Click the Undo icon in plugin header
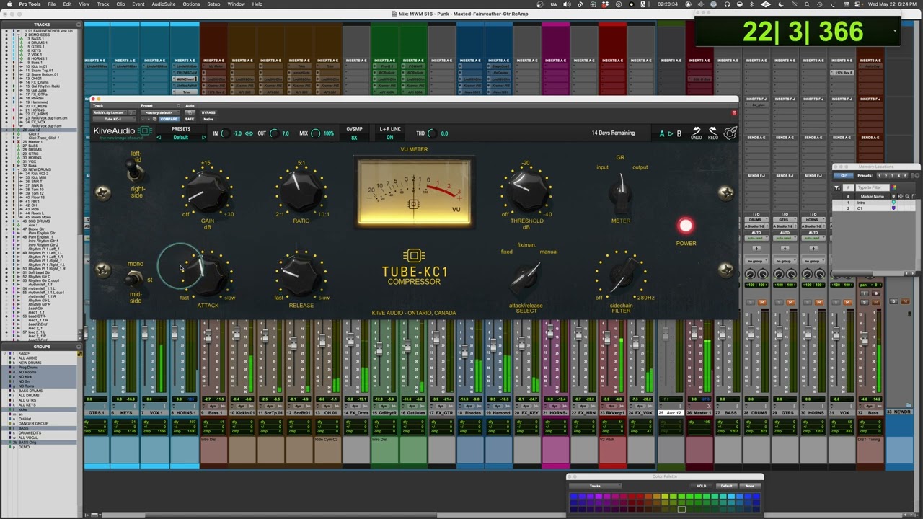Viewport: 923px width, 519px height. point(696,133)
